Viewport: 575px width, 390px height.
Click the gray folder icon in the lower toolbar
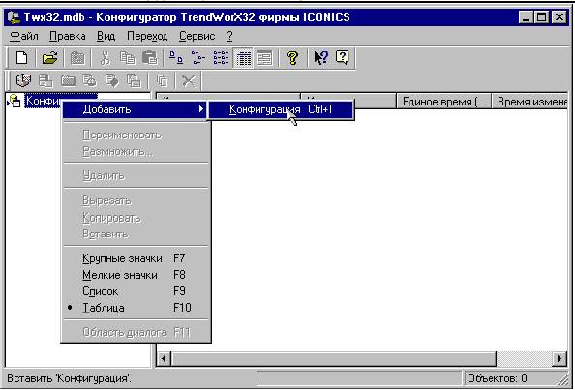[68, 80]
